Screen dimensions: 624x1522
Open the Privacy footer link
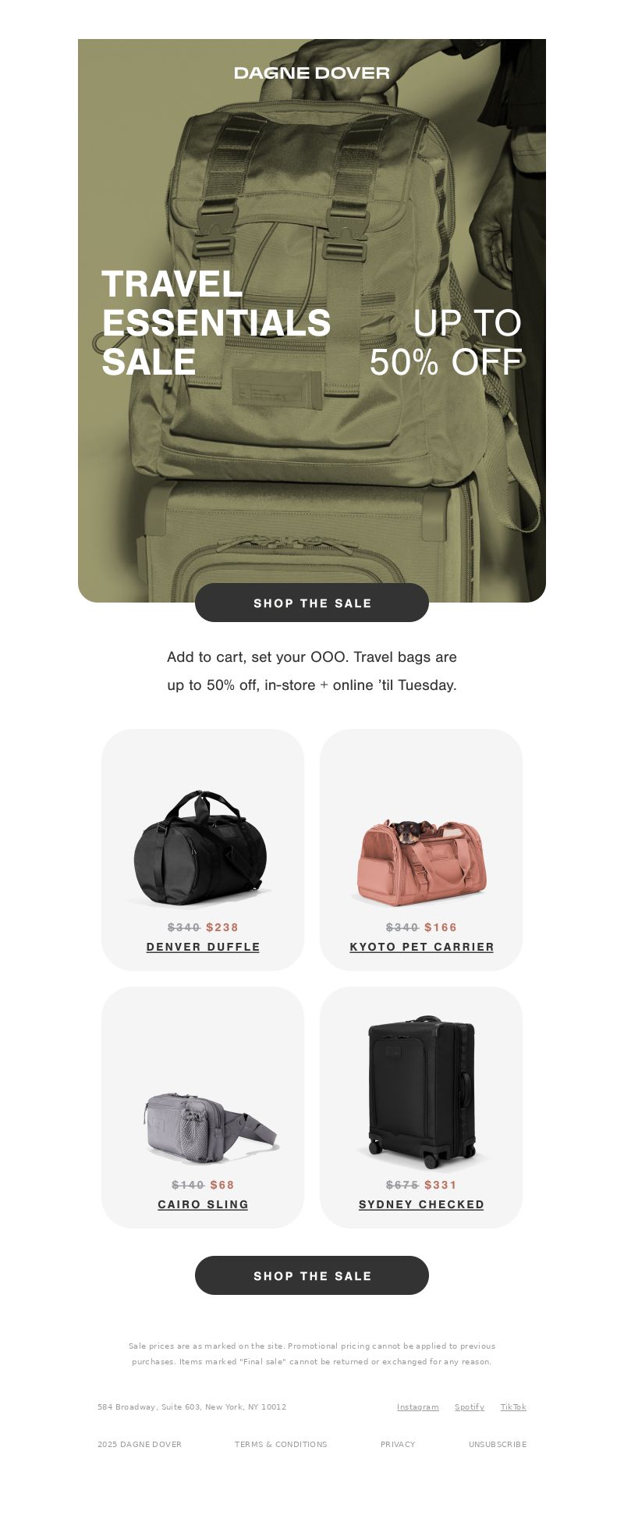pyautogui.click(x=398, y=1444)
